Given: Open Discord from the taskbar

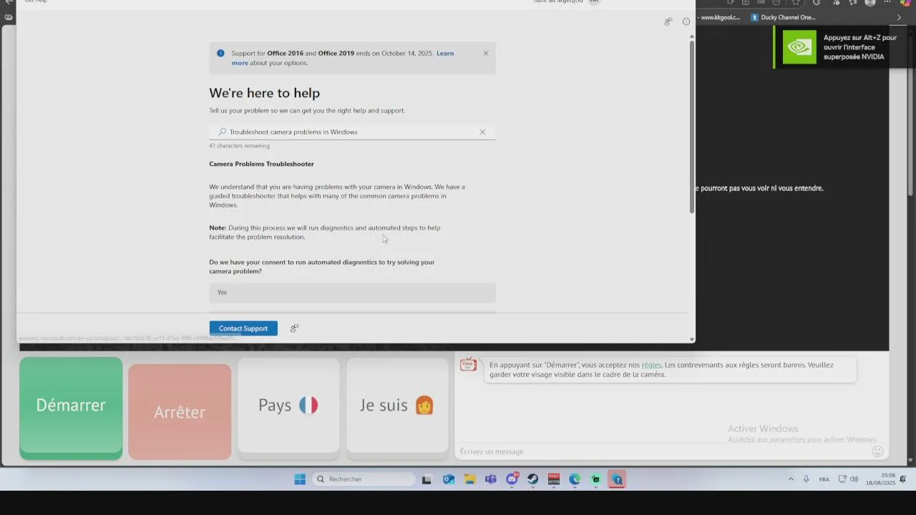Looking at the screenshot, I should (x=512, y=479).
